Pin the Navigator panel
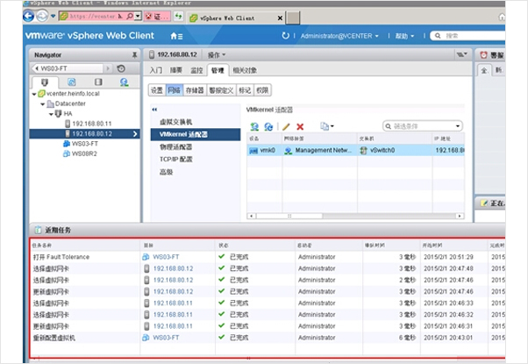Viewport: 528px width, 364px height. (x=134, y=55)
